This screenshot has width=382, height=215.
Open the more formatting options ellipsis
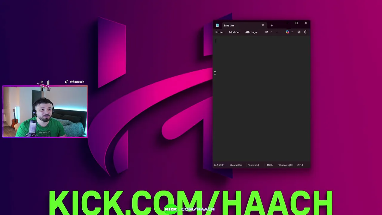click(x=277, y=32)
